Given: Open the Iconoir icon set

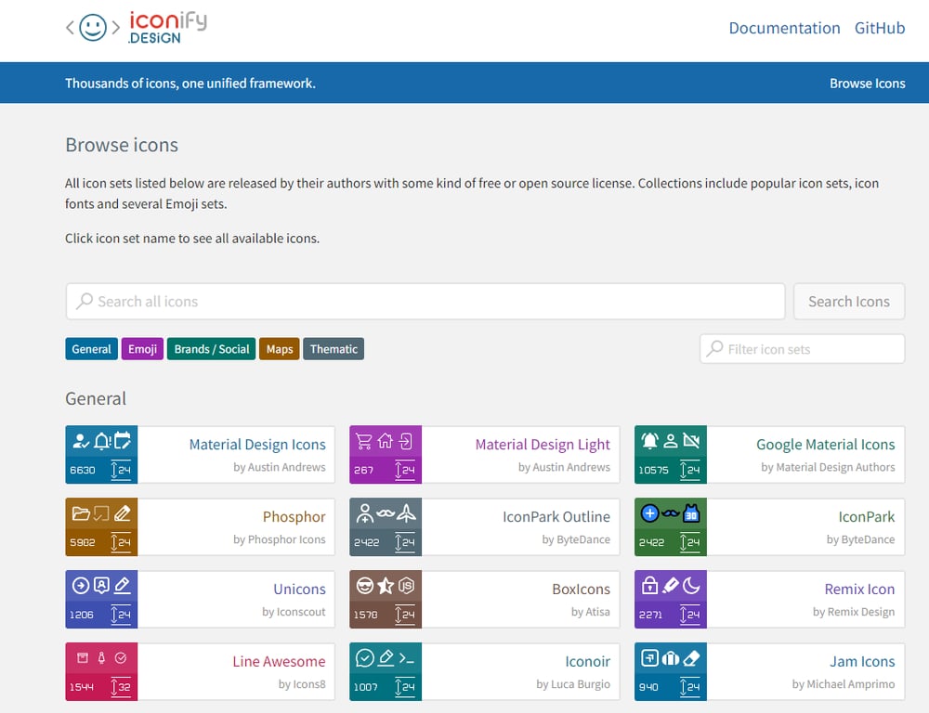Looking at the screenshot, I should coord(587,661).
